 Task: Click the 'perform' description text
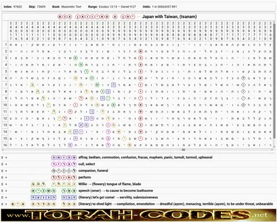85,178
